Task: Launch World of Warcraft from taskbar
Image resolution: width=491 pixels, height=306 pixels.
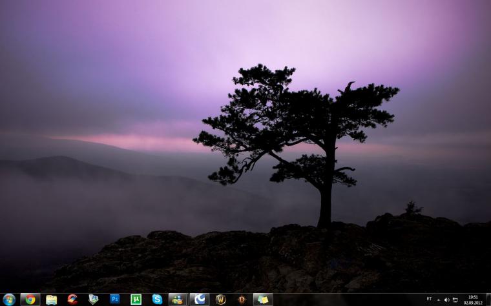Action: (221, 300)
